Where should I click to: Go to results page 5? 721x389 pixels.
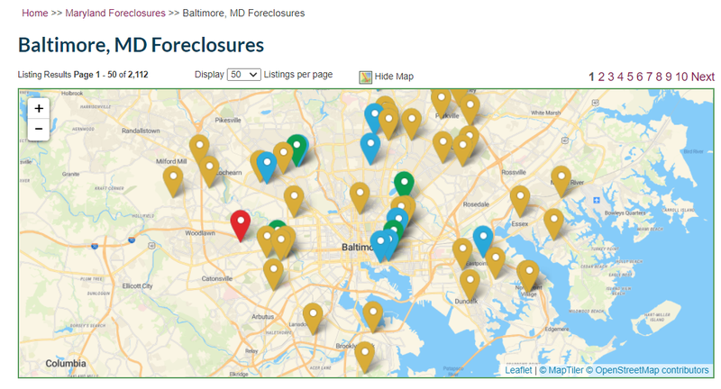click(x=630, y=77)
